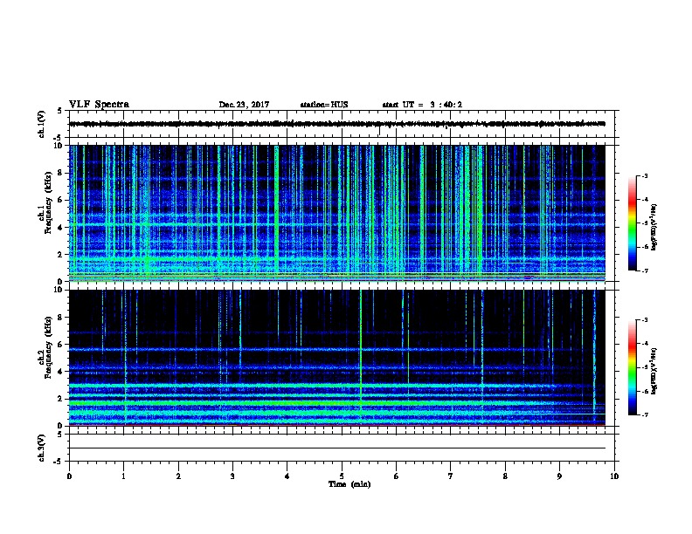Click the ch.1 waveform trace panel

click(343, 124)
